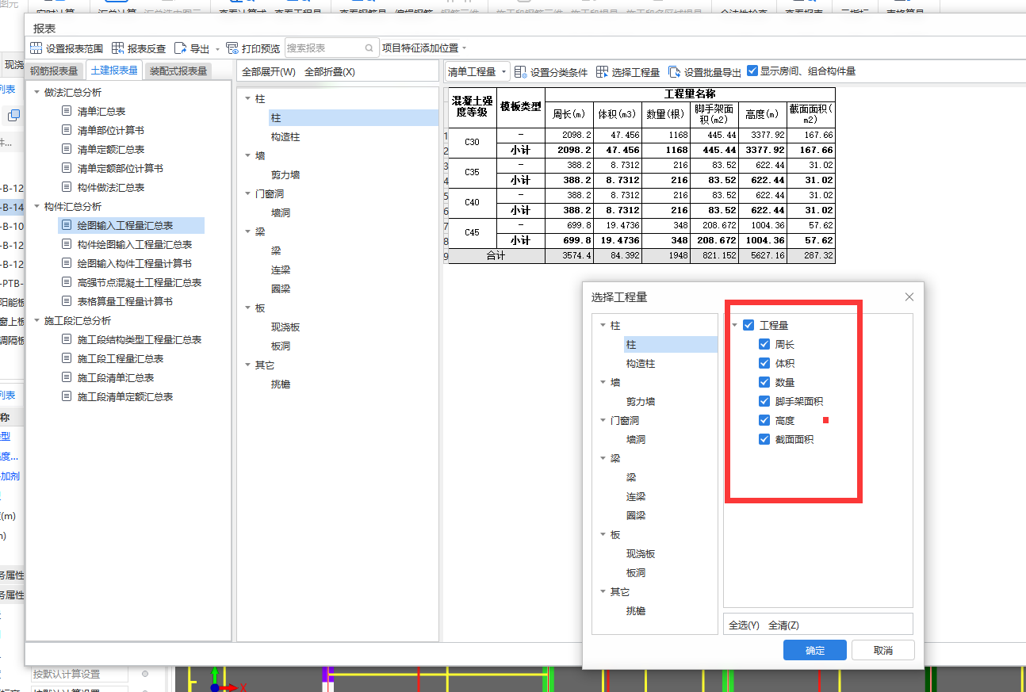The height and width of the screenshot is (692, 1026).
Task: Click document icon beside 施工段结构类型工程量汇总表
Action: click(x=67, y=339)
